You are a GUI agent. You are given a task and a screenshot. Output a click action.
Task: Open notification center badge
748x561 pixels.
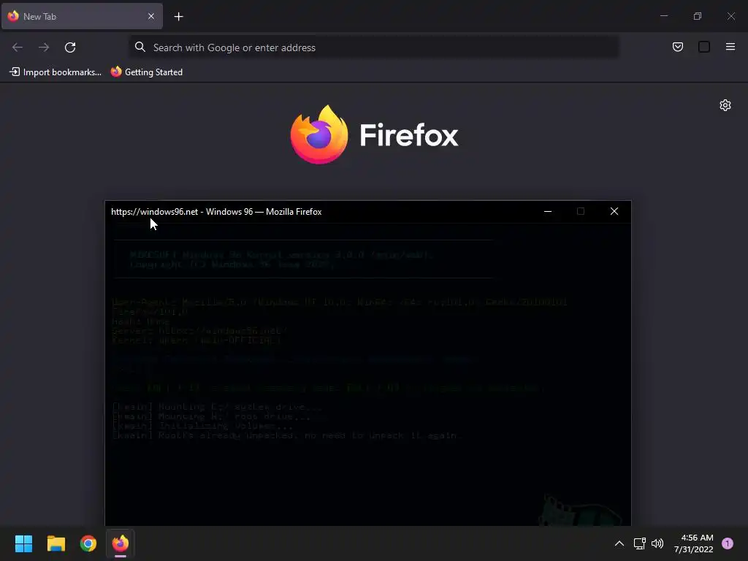[x=728, y=543]
